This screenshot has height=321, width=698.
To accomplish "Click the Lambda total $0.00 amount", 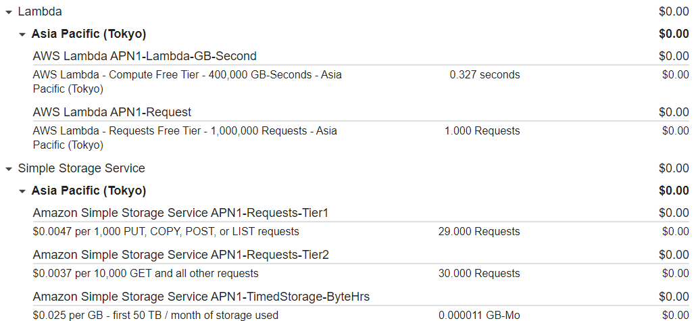I will point(674,11).
